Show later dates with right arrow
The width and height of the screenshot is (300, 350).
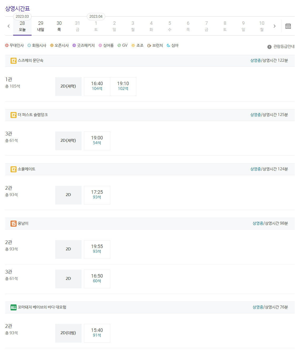[274, 26]
